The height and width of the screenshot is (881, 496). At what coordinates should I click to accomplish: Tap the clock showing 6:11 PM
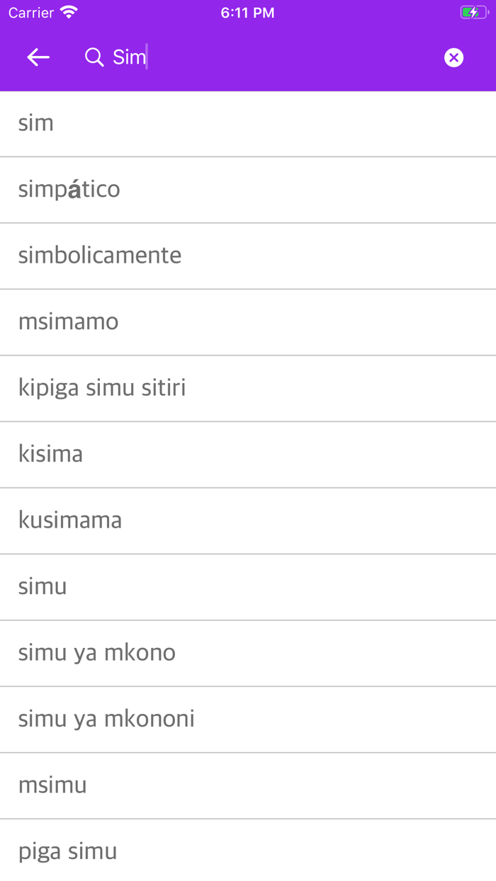tap(247, 11)
